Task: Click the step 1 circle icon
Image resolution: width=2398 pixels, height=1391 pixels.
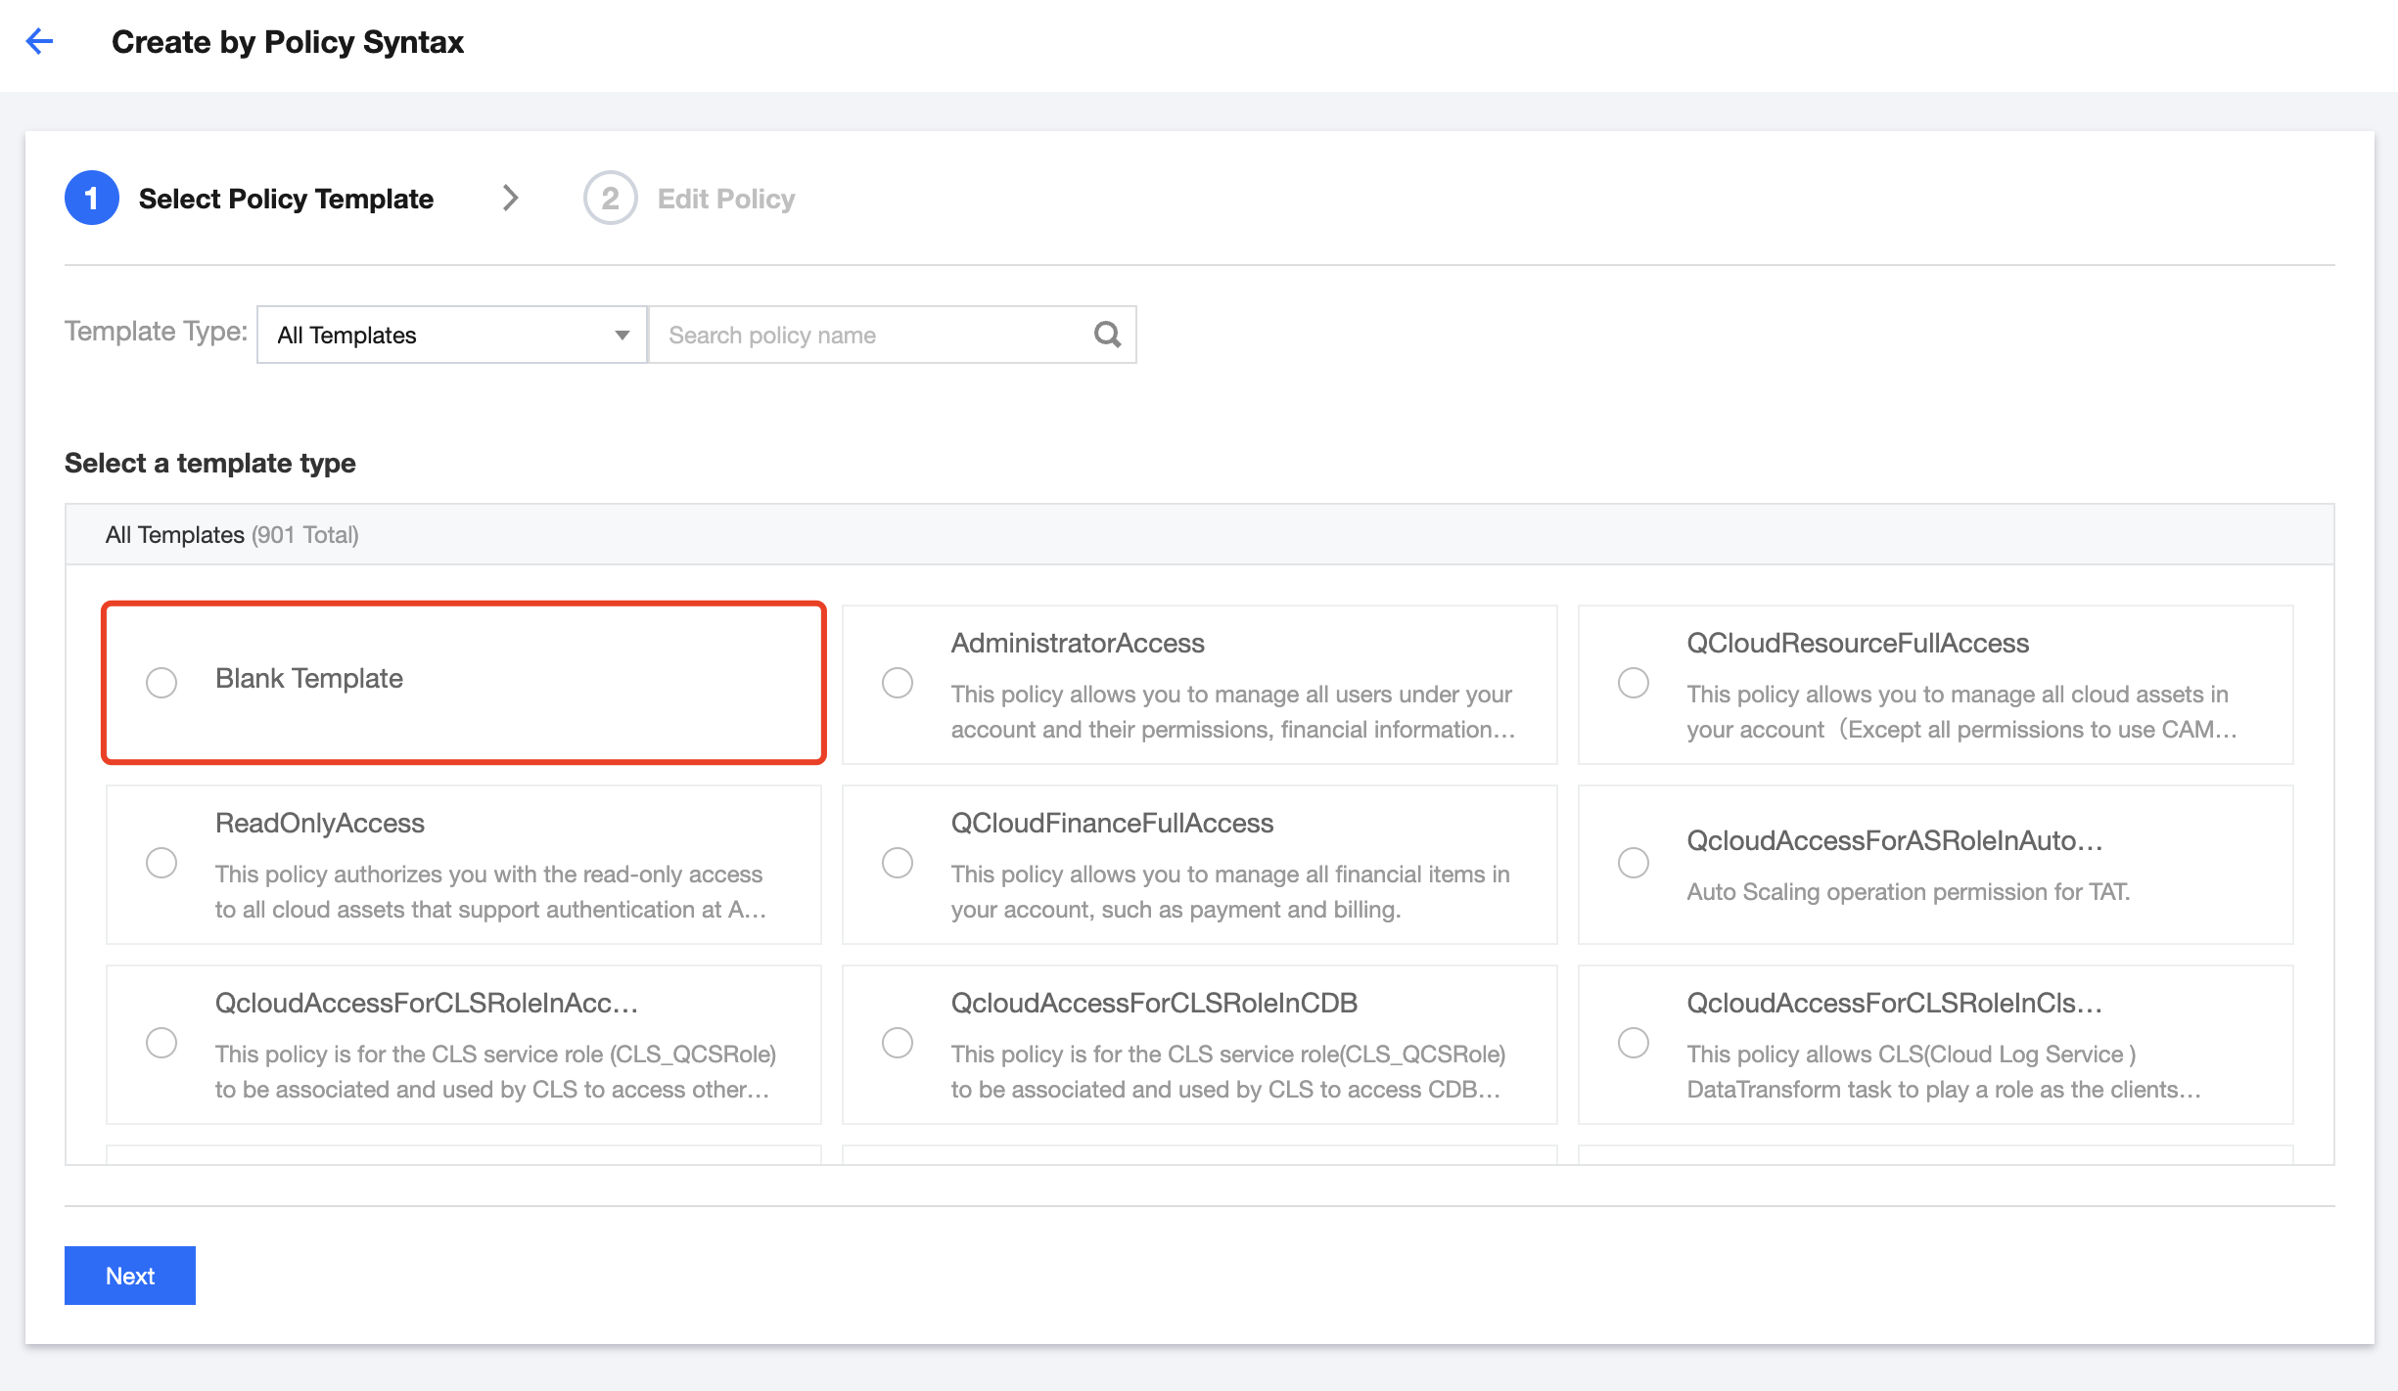Action: coord(92,199)
